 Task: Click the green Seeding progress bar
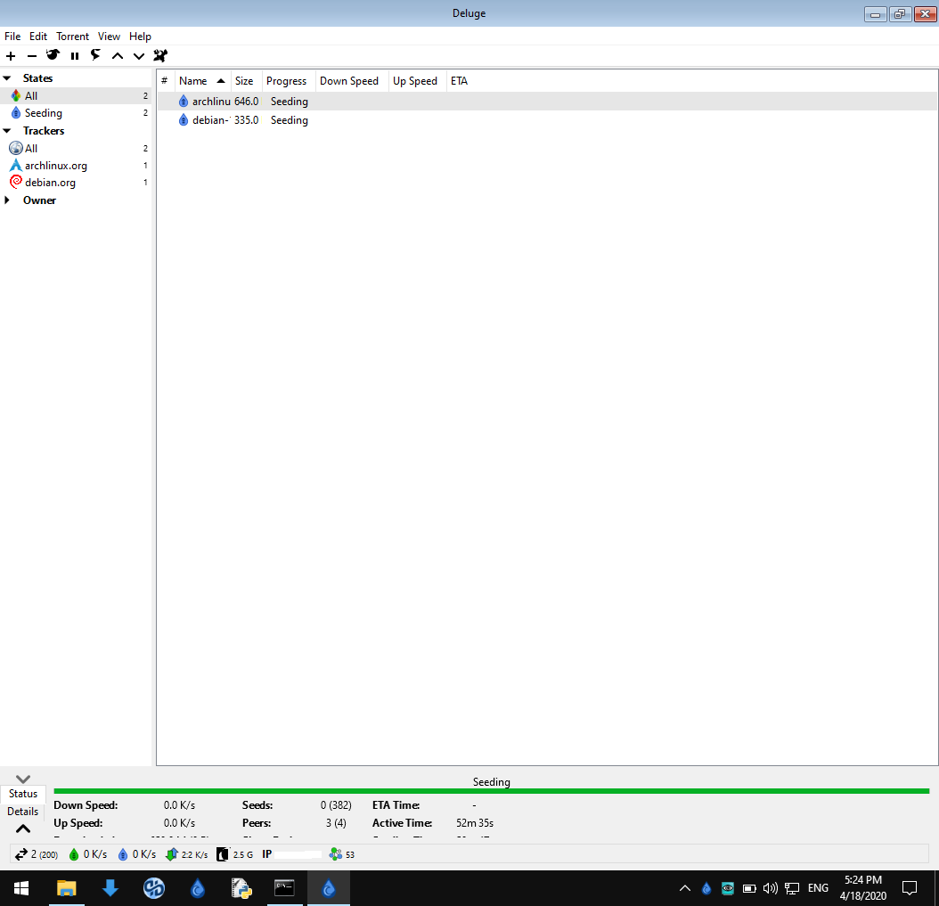(x=491, y=791)
